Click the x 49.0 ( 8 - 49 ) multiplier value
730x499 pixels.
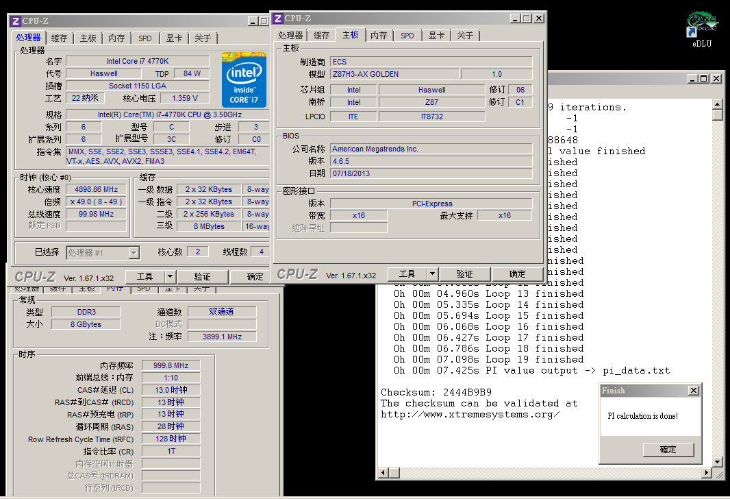[x=97, y=202]
